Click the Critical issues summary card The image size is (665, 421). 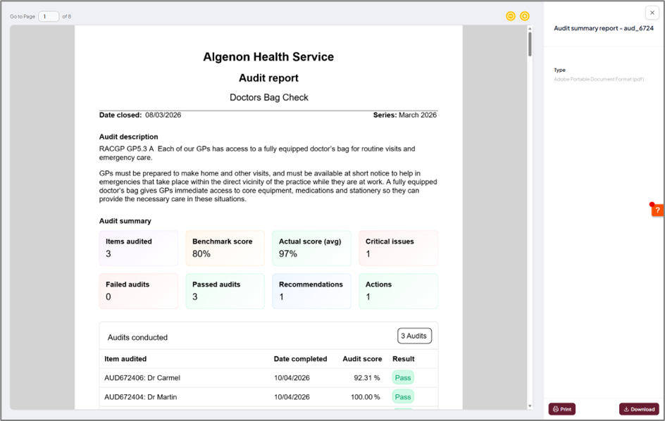point(398,248)
